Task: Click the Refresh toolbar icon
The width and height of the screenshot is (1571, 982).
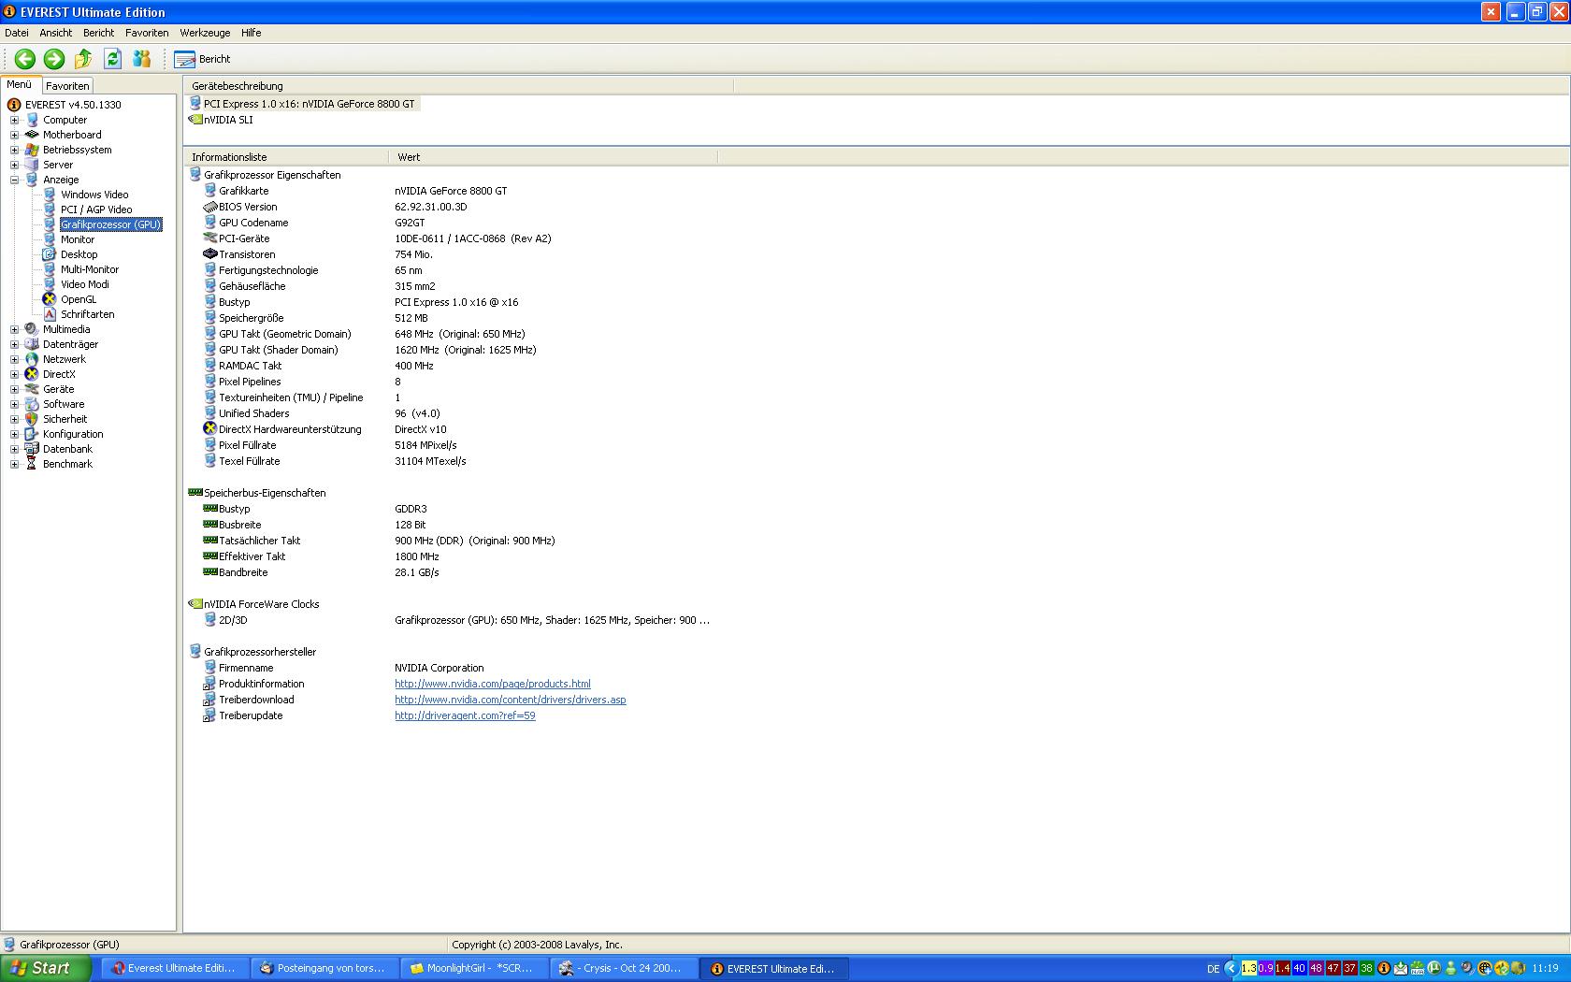Action: (x=112, y=59)
